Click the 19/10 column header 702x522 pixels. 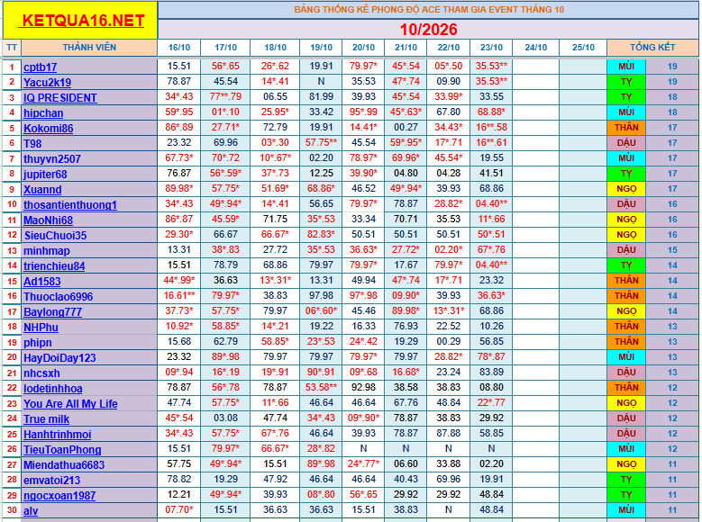[x=321, y=48]
